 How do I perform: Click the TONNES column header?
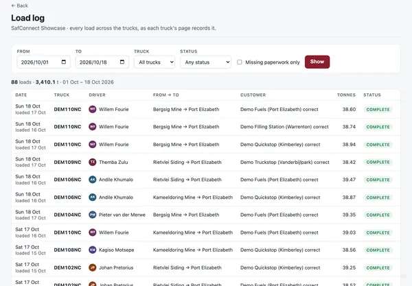point(346,95)
